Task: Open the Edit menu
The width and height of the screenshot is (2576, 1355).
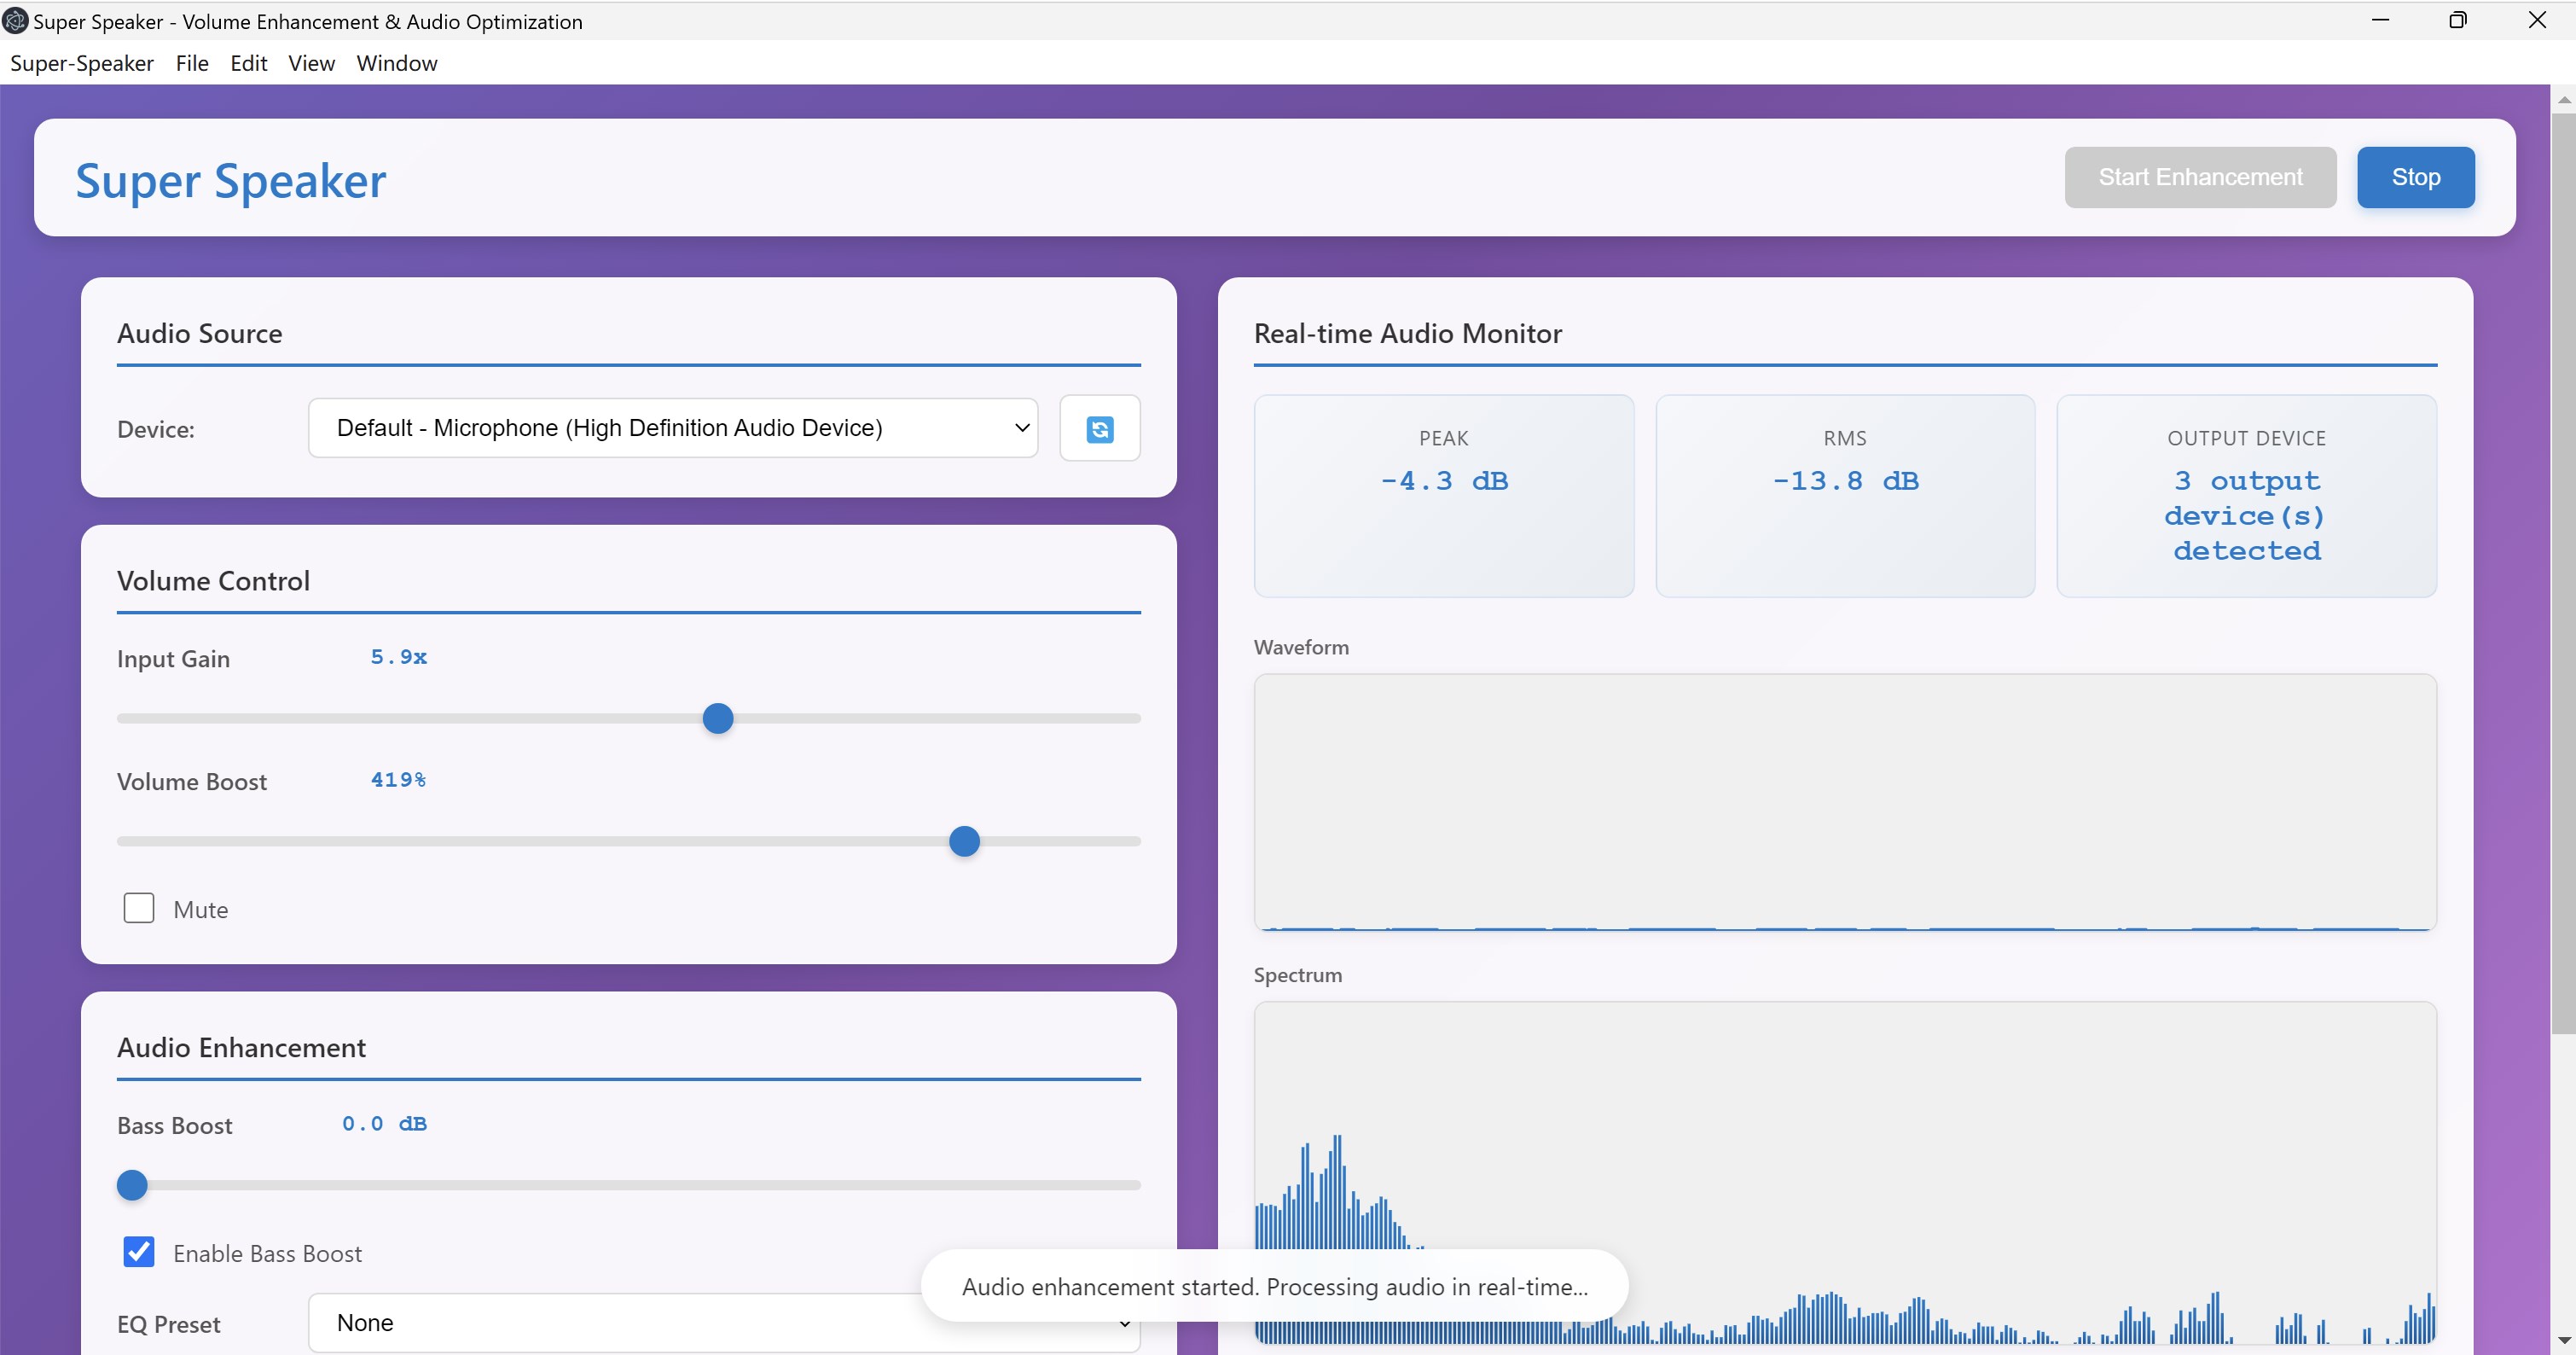Action: [x=247, y=63]
